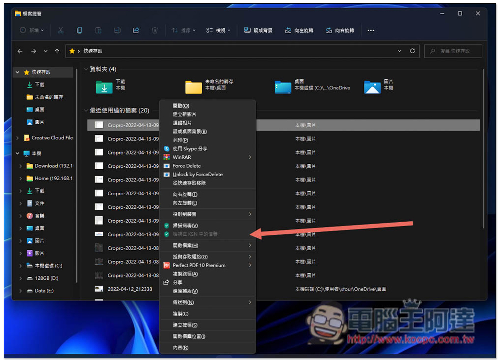
Task: Click 向左旋轉 rotate left toolbar button
Action: (299, 30)
